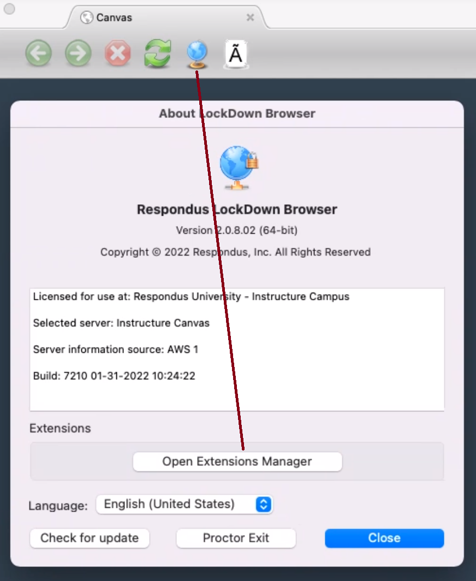Viewport: 476px width, 581px height.
Task: Refresh the page with the green arrows icon
Action: (158, 54)
